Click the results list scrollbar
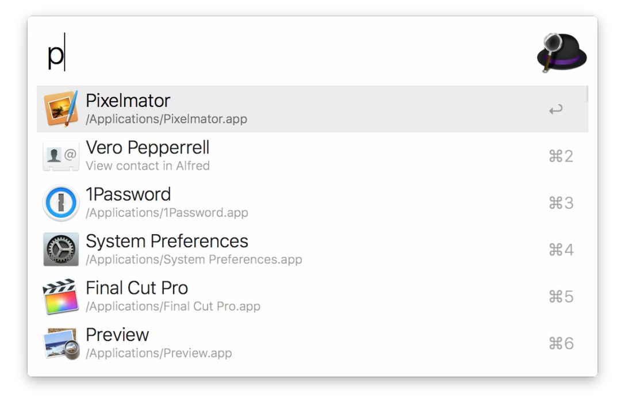This screenshot has height=398, width=621. click(586, 94)
